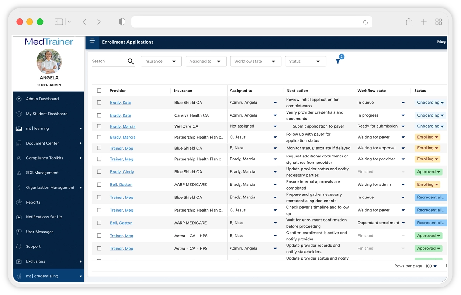Check the Bell, Gaston Dependant enrollment row
The width and height of the screenshot is (461, 295).
(x=99, y=223)
